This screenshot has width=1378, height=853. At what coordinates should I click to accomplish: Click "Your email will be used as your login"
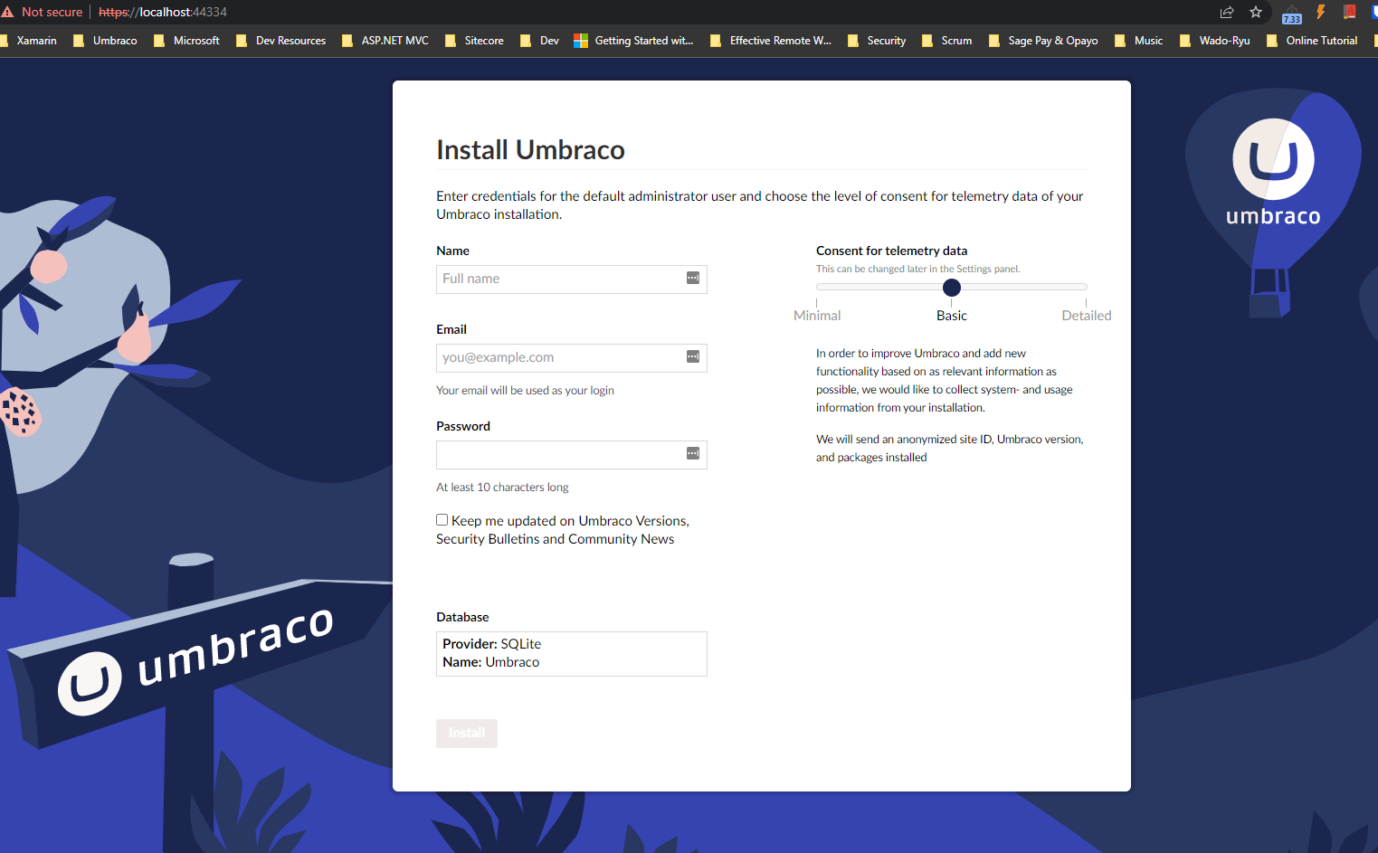(x=525, y=390)
